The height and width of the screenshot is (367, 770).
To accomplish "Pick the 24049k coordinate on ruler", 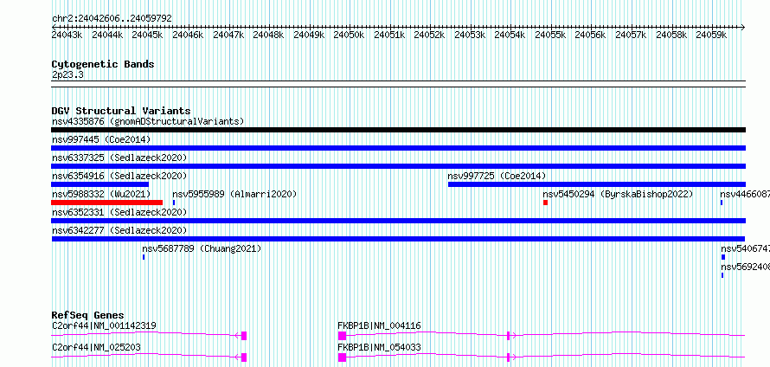I will pyautogui.click(x=308, y=35).
